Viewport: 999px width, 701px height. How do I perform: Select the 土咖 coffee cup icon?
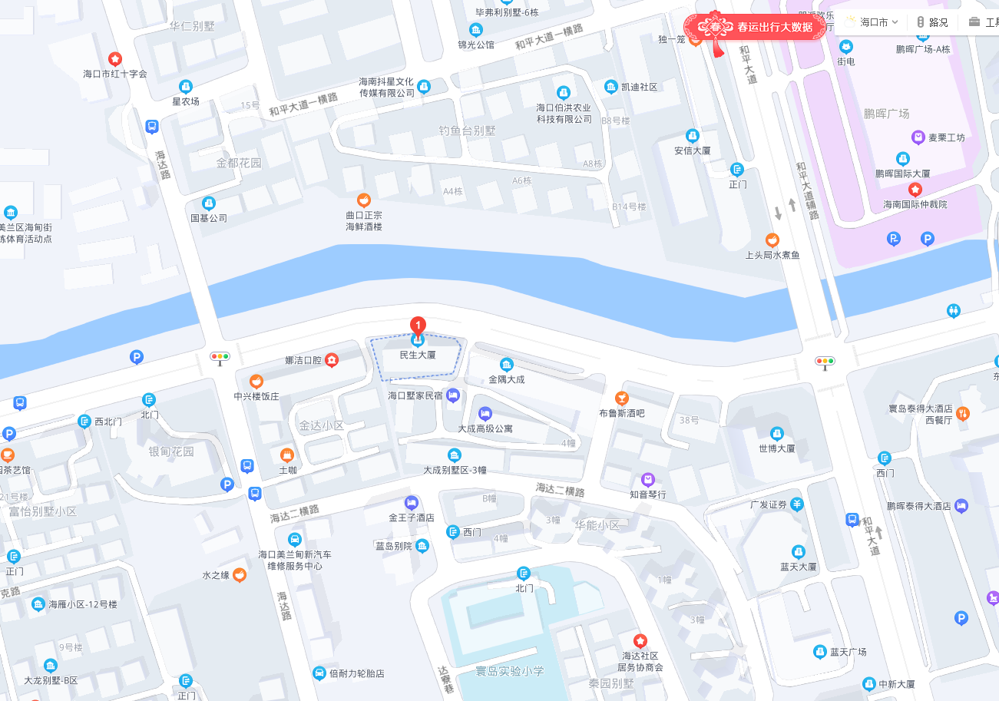pyautogui.click(x=287, y=454)
